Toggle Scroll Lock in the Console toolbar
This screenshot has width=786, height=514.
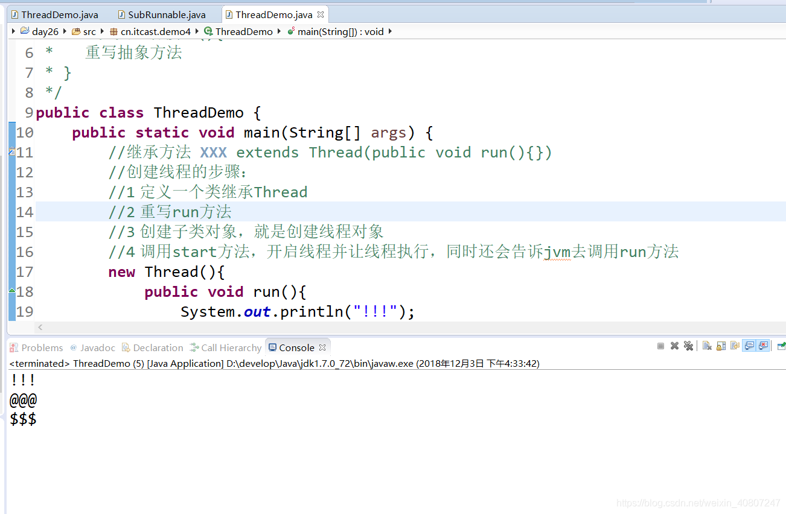721,346
